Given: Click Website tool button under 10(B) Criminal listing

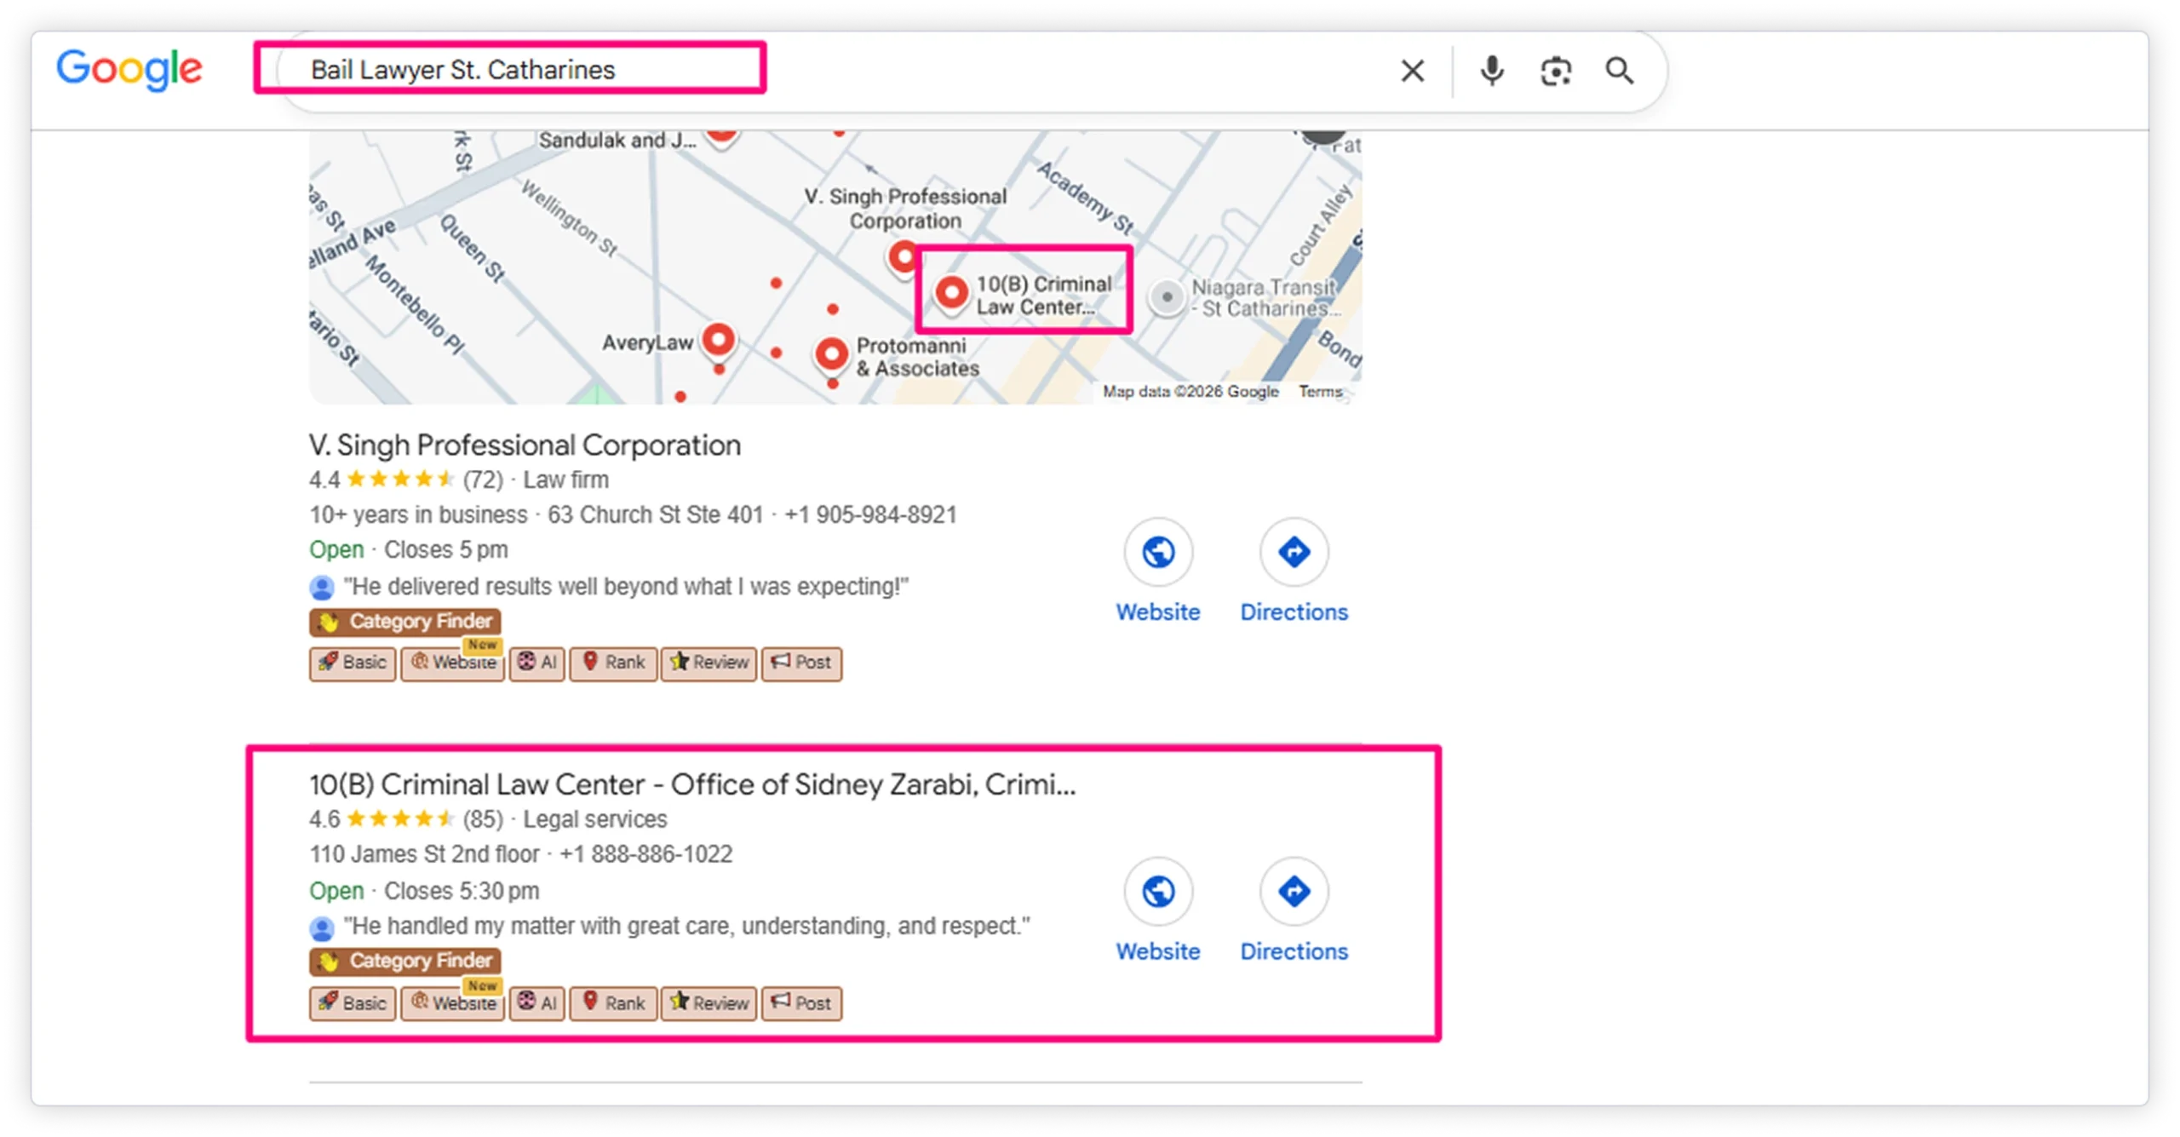Looking at the screenshot, I should [x=452, y=1003].
